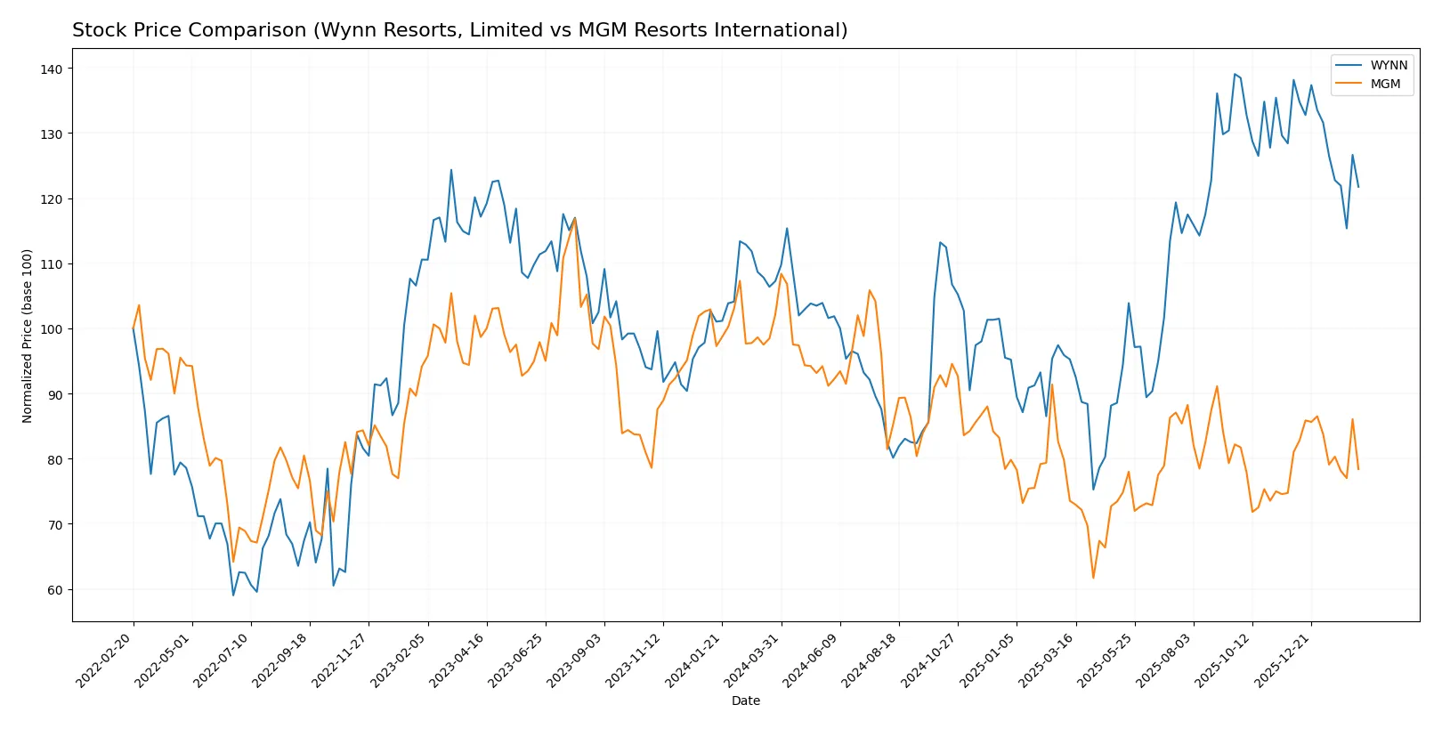
Task: Click the 'Date' x-axis label
Action: click(x=745, y=701)
